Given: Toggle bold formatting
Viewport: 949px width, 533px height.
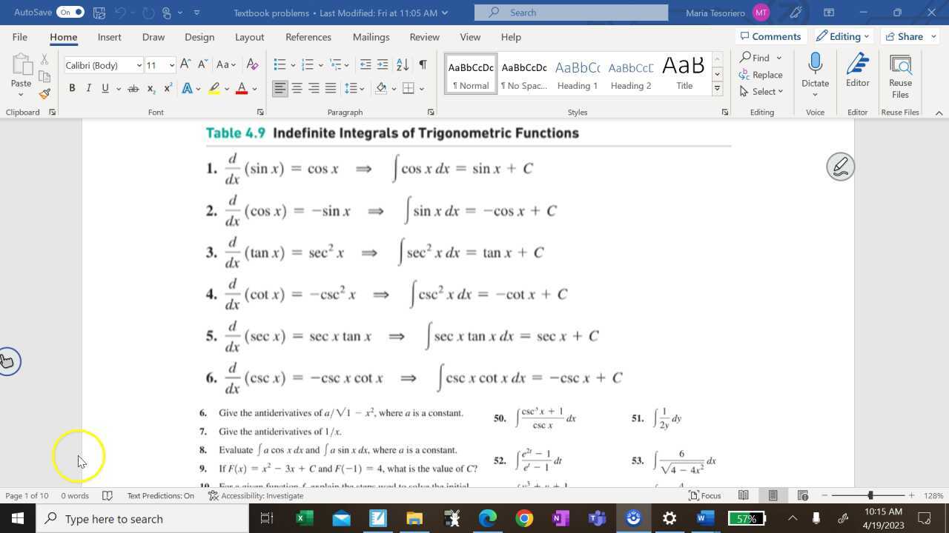Looking at the screenshot, I should coord(71,87).
